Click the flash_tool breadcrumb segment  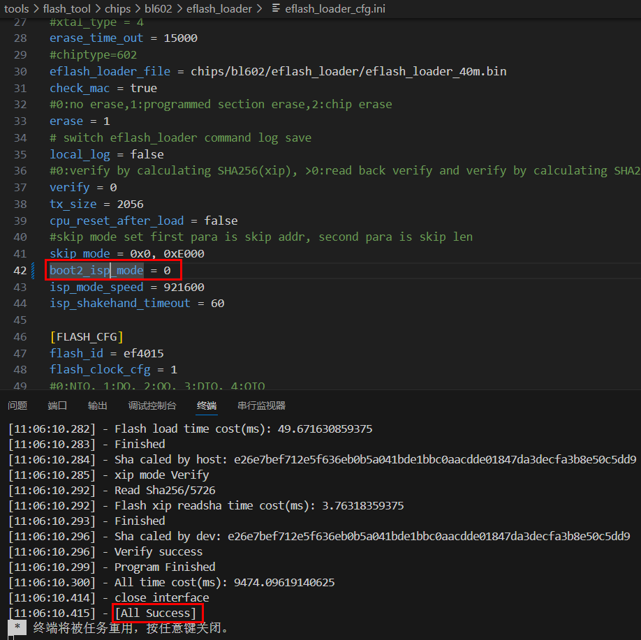[x=66, y=8]
